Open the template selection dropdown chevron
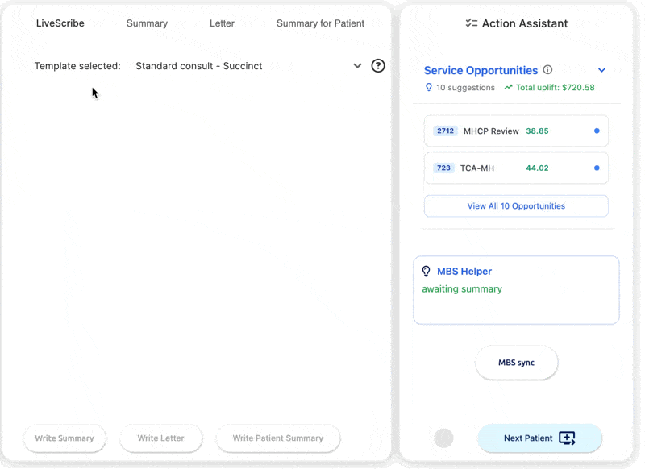The width and height of the screenshot is (645, 469). point(357,66)
